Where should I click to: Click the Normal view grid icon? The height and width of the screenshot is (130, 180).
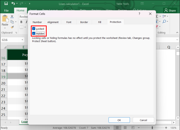click(x=117, y=128)
